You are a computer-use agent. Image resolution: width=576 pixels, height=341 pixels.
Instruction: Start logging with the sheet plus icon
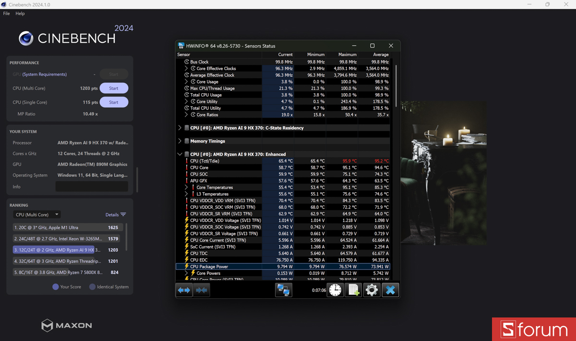354,290
